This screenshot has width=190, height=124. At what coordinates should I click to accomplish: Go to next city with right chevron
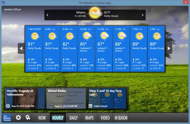[143, 15]
